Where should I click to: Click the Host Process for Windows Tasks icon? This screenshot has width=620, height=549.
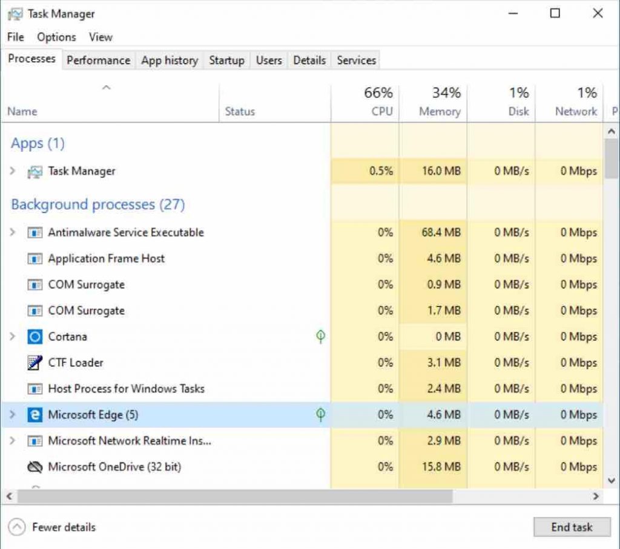click(35, 388)
